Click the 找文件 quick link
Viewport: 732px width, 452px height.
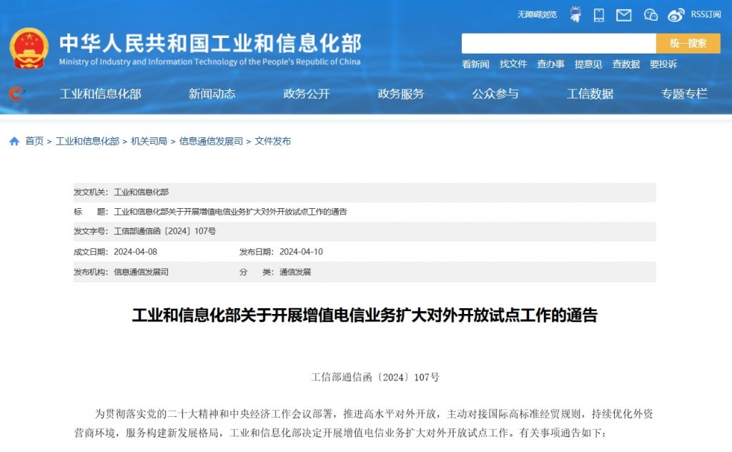pos(513,64)
